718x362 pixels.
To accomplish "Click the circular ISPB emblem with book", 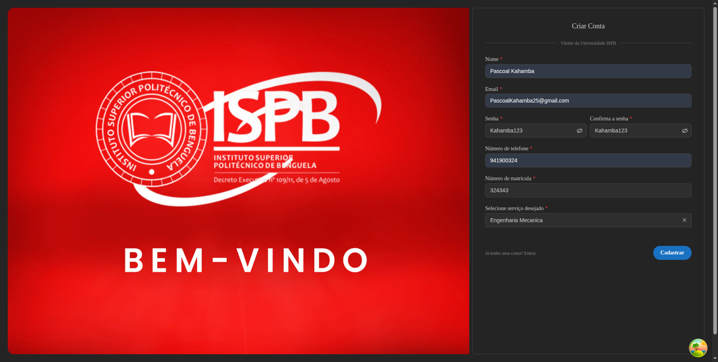I will pos(151,129).
